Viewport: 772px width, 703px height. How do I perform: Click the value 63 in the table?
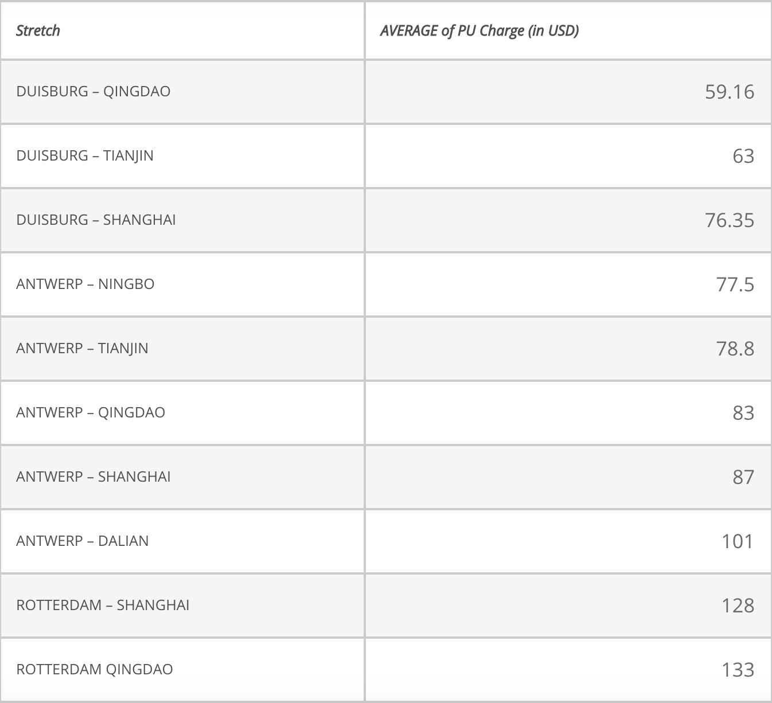point(743,156)
